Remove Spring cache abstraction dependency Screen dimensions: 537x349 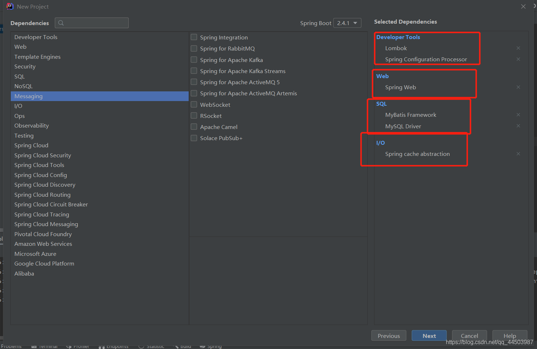(x=518, y=154)
